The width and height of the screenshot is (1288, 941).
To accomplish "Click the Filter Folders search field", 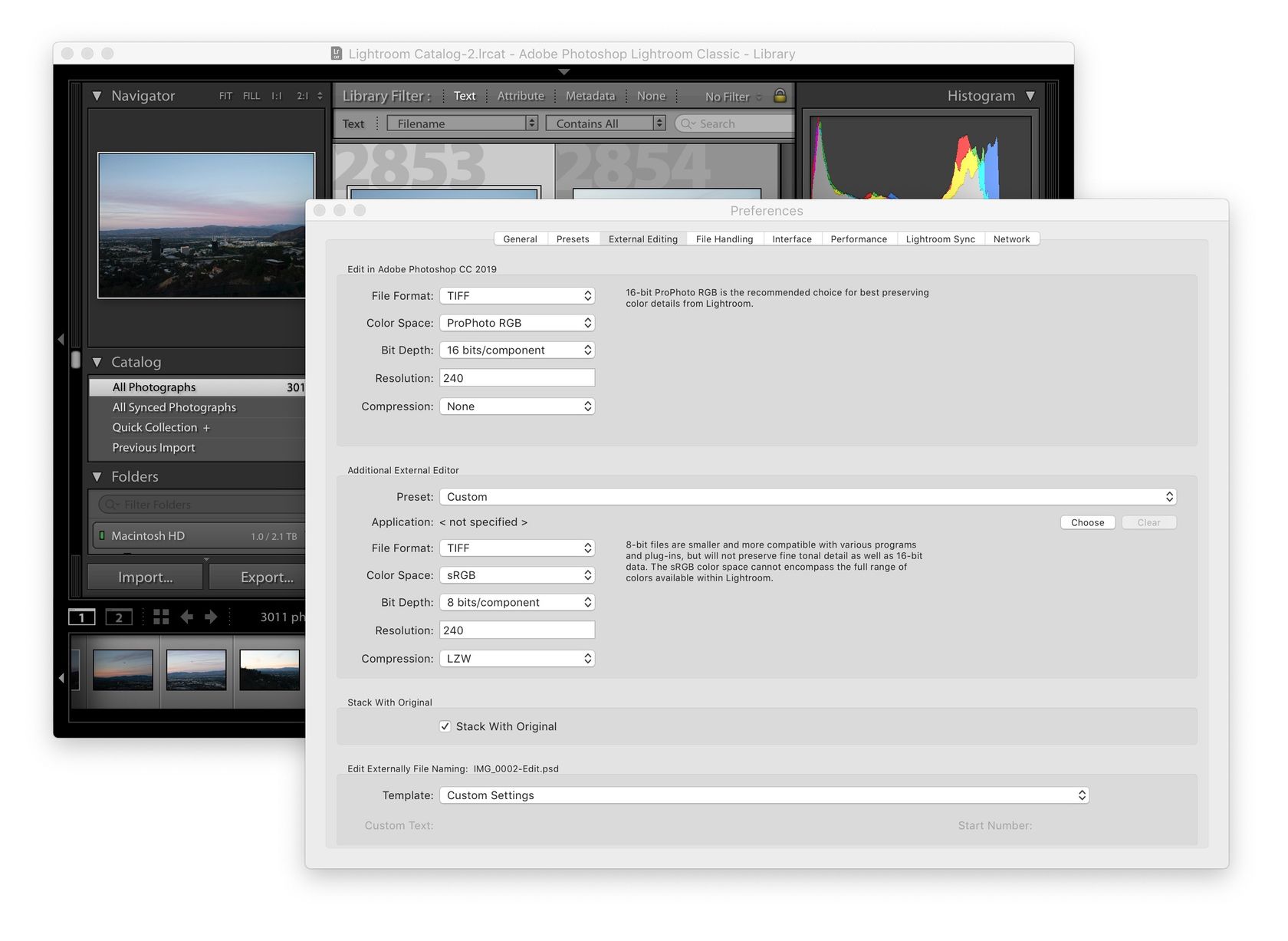I will (x=202, y=505).
